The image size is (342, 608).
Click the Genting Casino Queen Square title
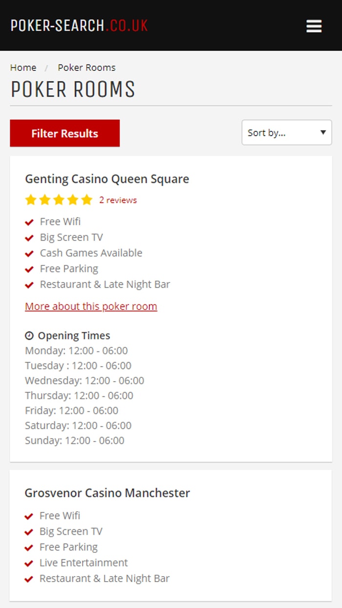[x=107, y=179]
